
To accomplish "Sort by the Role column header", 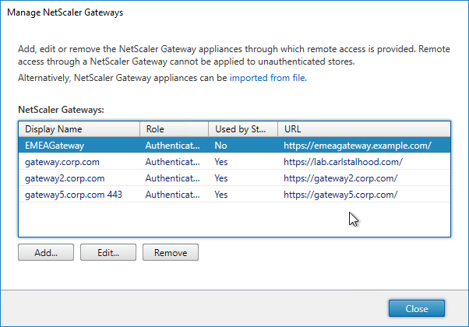I will click(174, 129).
